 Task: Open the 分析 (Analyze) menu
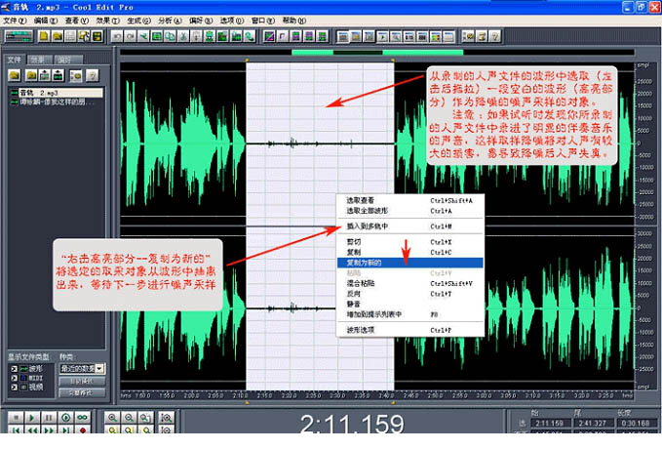pyautogui.click(x=170, y=20)
